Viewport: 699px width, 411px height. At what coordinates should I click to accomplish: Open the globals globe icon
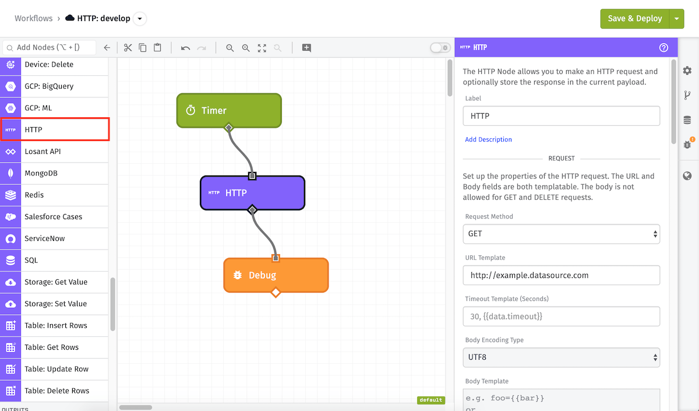click(687, 176)
